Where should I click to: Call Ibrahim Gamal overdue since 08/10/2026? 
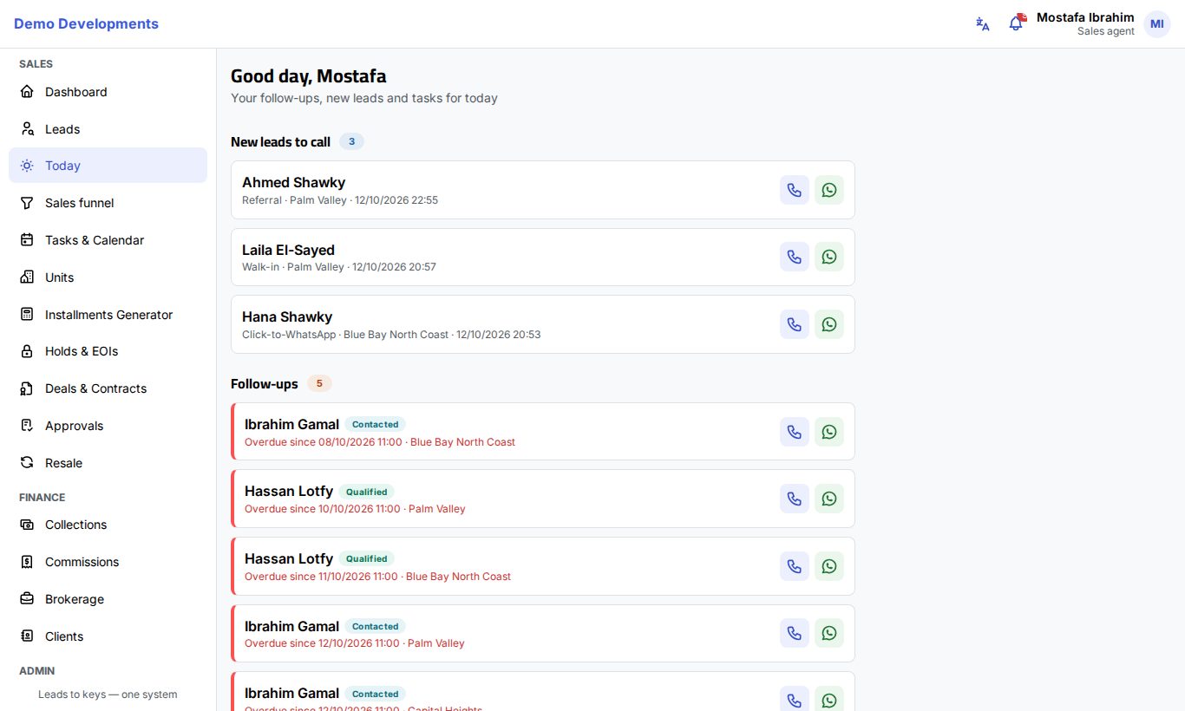click(795, 432)
